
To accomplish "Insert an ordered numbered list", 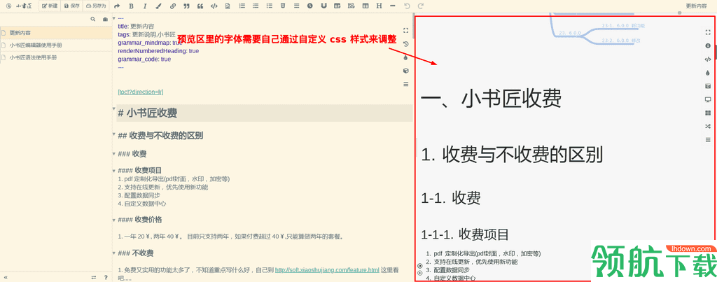I will point(242,6).
